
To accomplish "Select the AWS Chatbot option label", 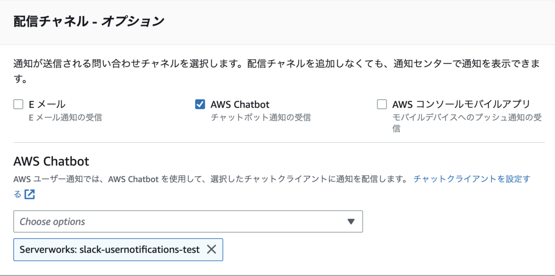I will click(x=240, y=104).
